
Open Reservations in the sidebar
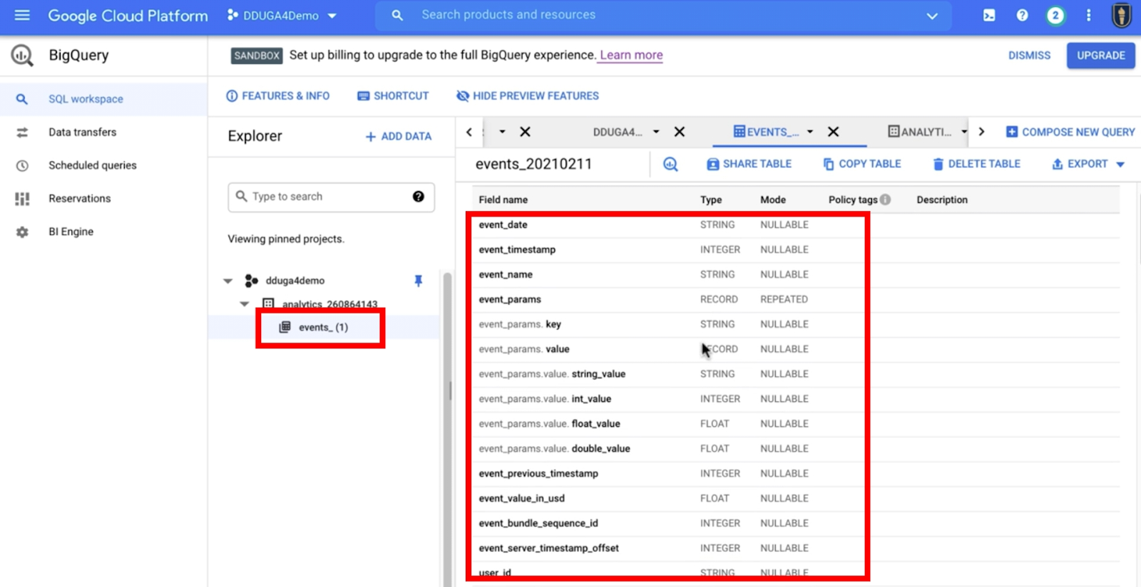tap(103, 199)
